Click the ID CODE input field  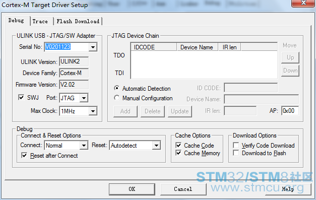pos(250,88)
